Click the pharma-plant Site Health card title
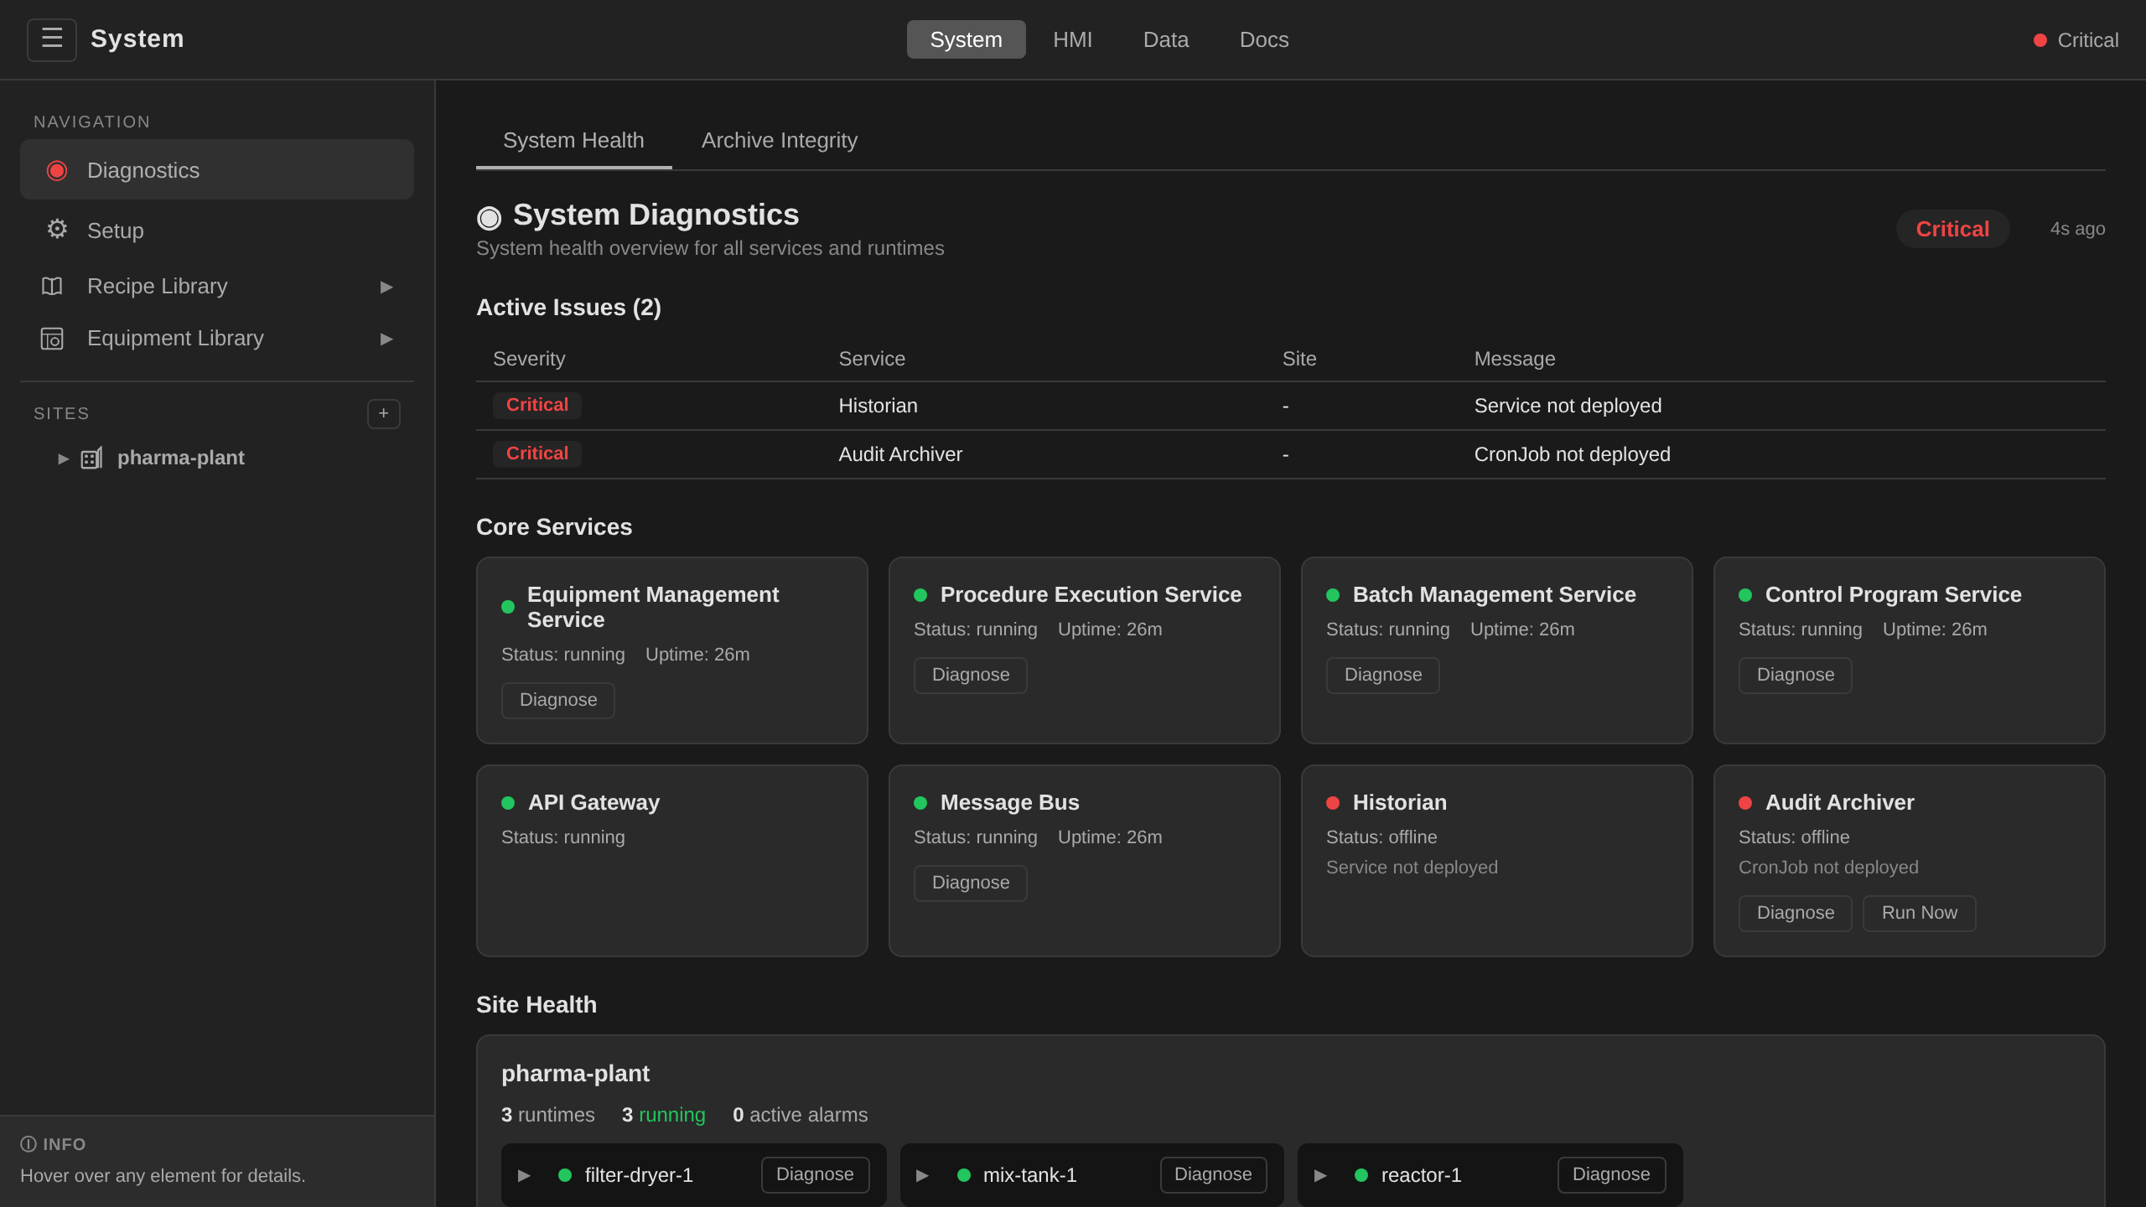The width and height of the screenshot is (2146, 1207). [x=575, y=1074]
